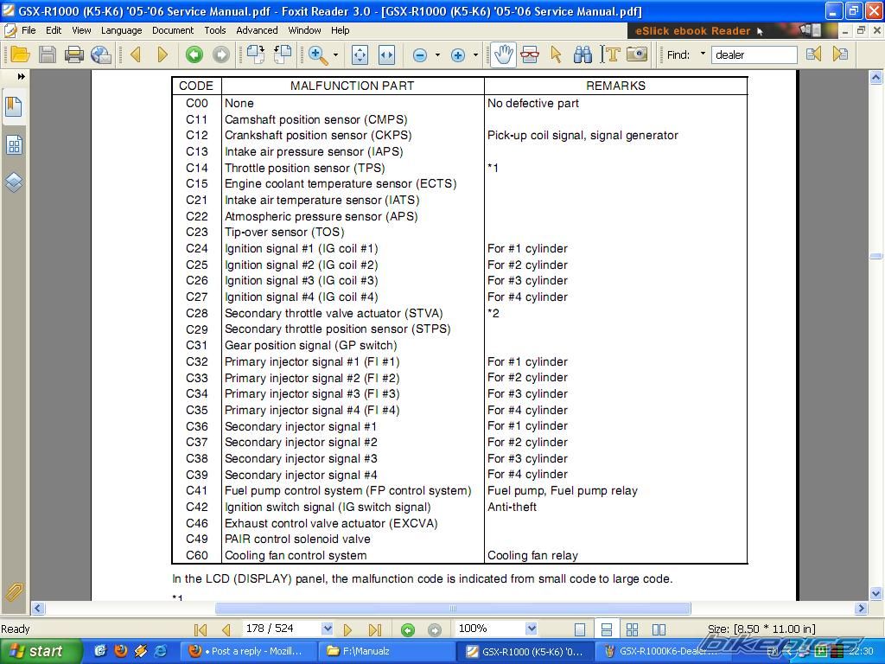Open the Advanced menu
The image size is (885, 664).
(x=257, y=30)
